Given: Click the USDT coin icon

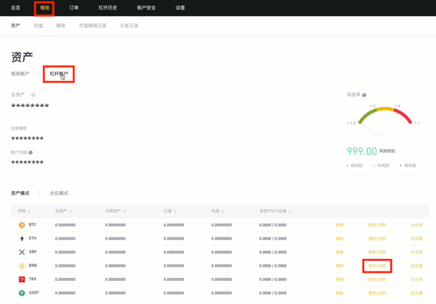Looking at the screenshot, I should coord(22,293).
